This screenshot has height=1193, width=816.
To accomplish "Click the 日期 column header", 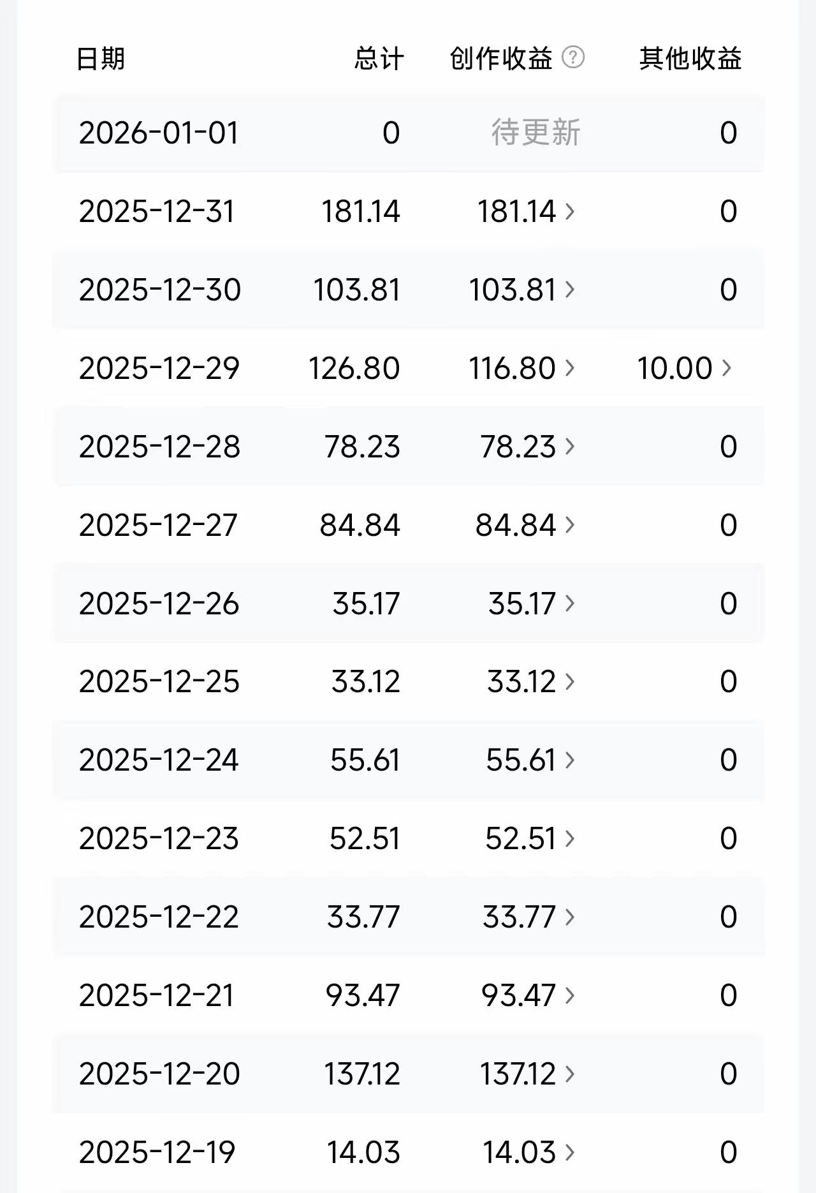I will click(101, 59).
